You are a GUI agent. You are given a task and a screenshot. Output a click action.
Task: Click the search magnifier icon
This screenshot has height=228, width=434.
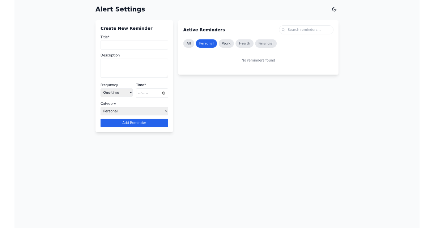click(x=283, y=30)
